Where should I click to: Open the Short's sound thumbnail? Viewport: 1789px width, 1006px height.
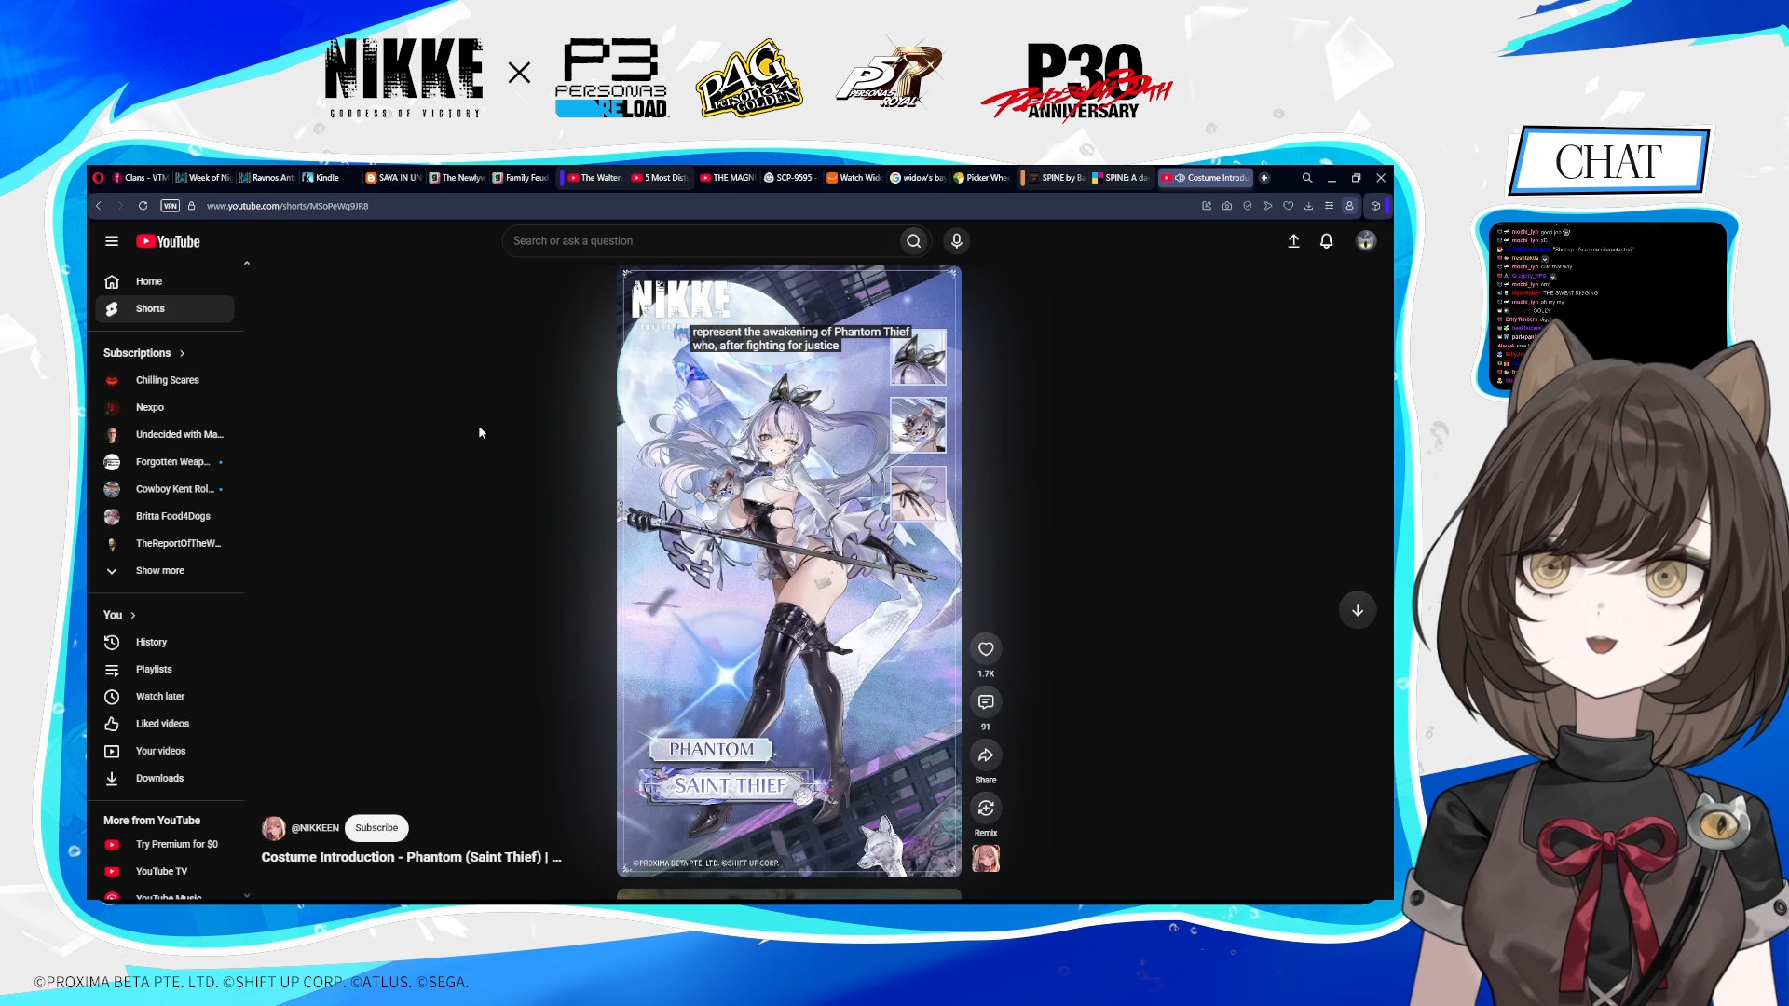coord(986,858)
